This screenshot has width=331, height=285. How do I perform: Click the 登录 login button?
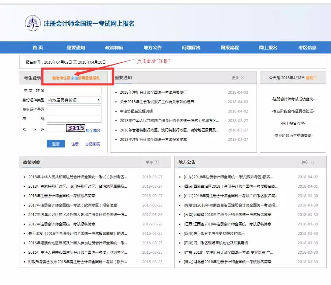click(x=55, y=144)
